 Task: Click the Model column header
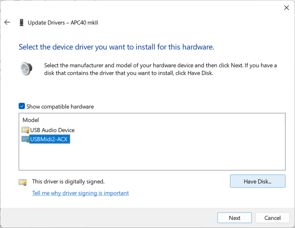tap(31, 120)
